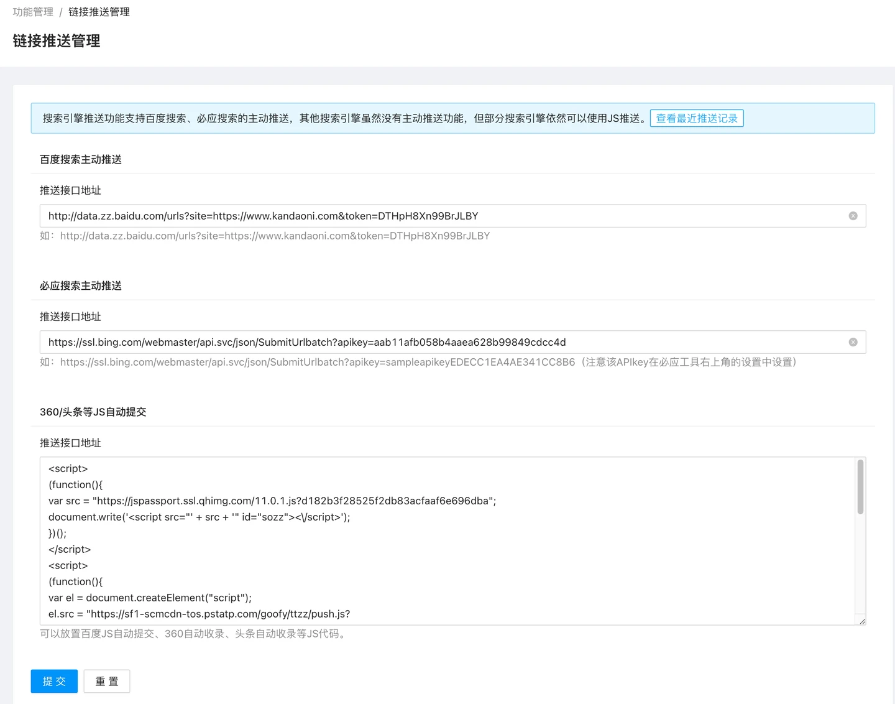Click the 360/头条等JS自动提交 section heading

click(93, 412)
